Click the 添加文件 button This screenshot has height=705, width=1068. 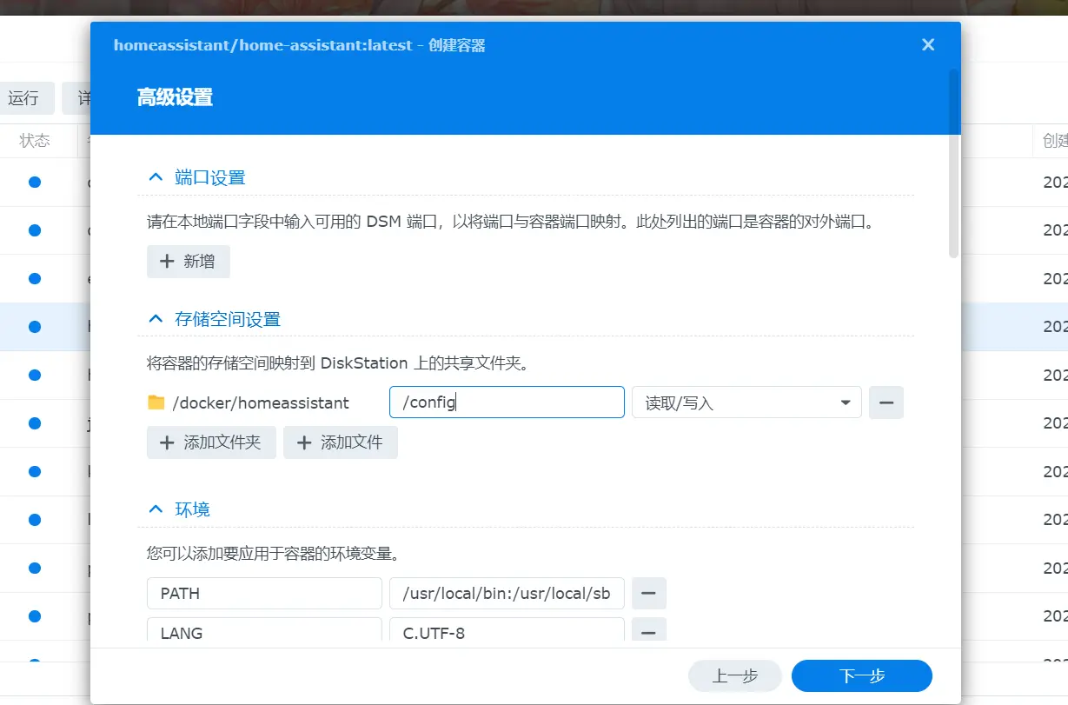341,442
